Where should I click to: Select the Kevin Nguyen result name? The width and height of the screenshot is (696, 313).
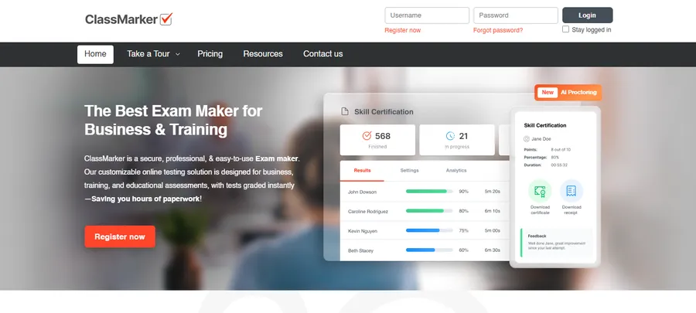point(362,231)
